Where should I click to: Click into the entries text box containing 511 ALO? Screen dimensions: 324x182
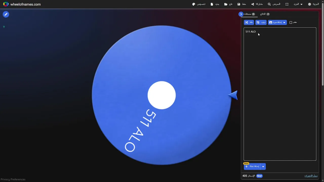[280, 94]
